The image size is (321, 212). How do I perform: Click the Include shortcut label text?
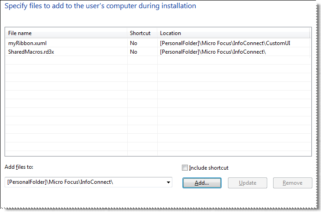(x=208, y=168)
